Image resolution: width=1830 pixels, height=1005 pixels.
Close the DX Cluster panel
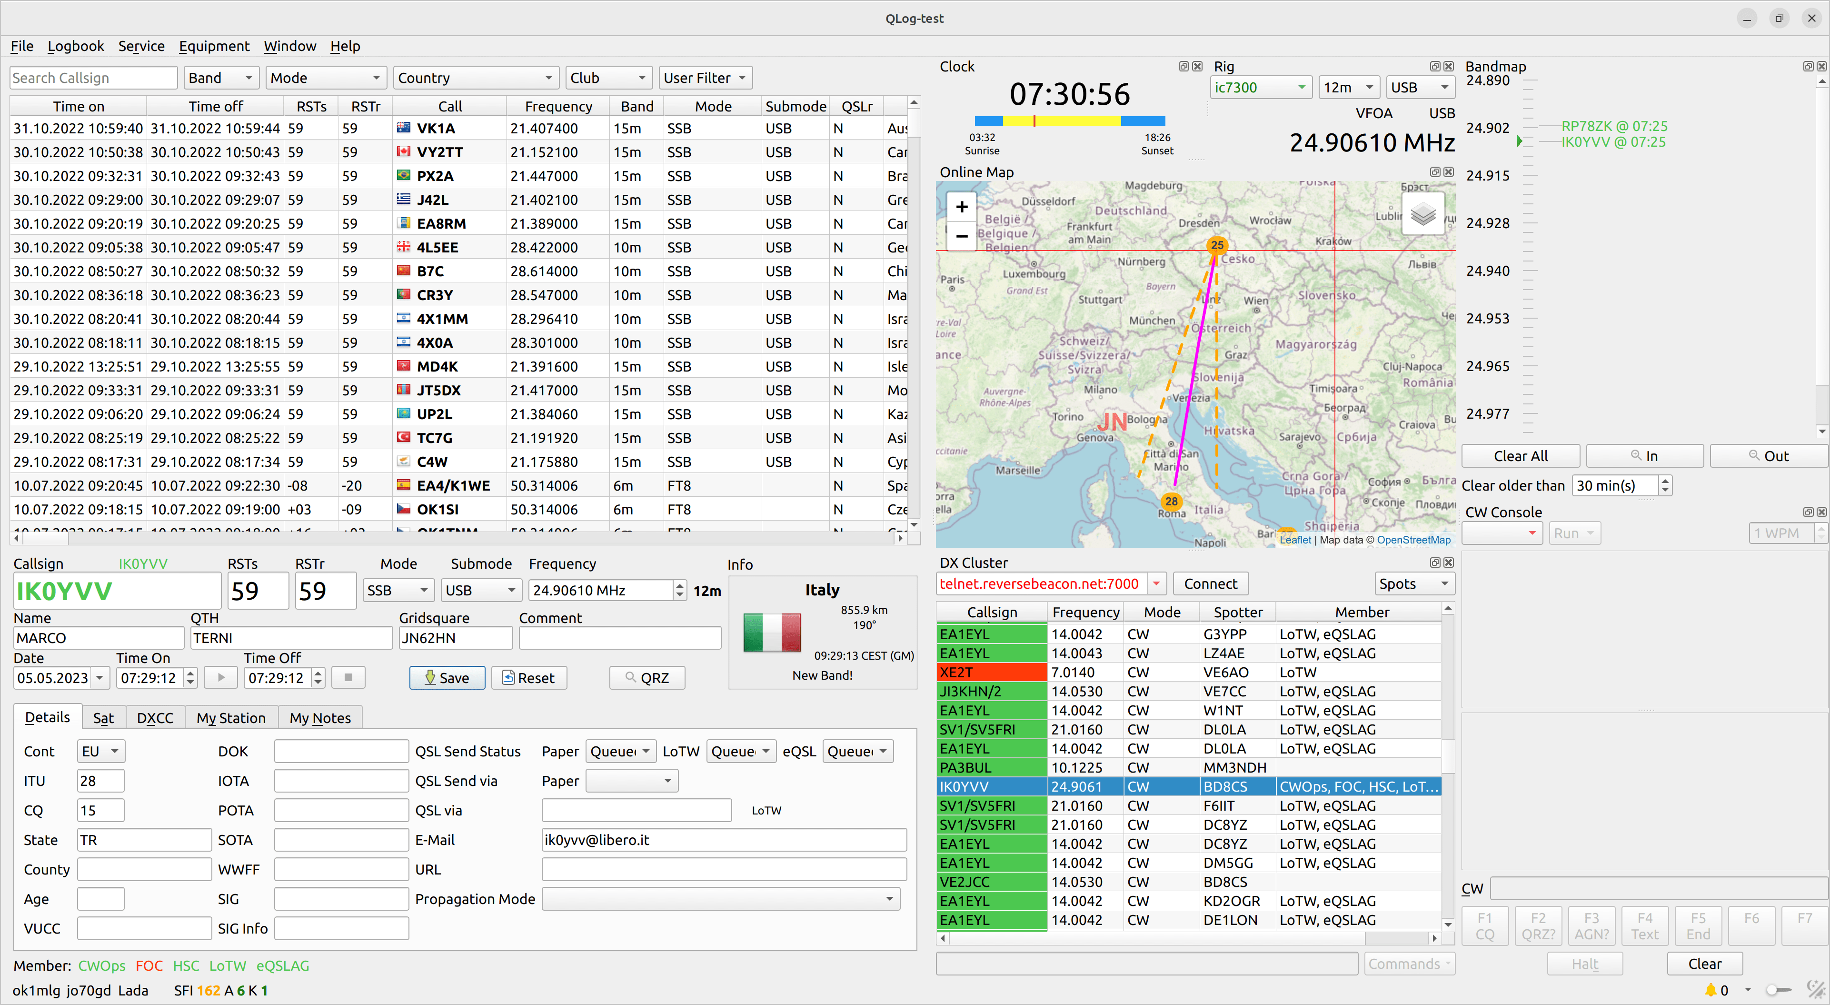pyautogui.click(x=1449, y=562)
